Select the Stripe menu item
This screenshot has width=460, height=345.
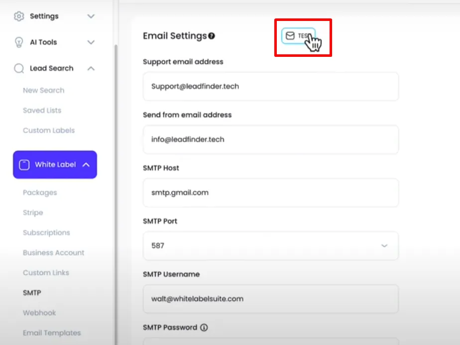coord(33,213)
